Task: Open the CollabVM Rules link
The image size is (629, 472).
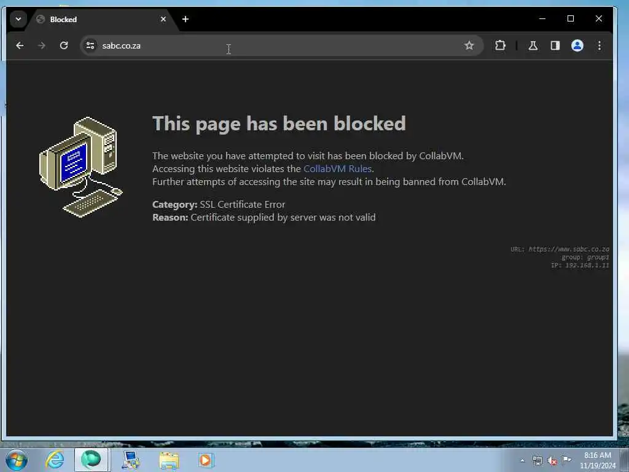Action: [337, 168]
